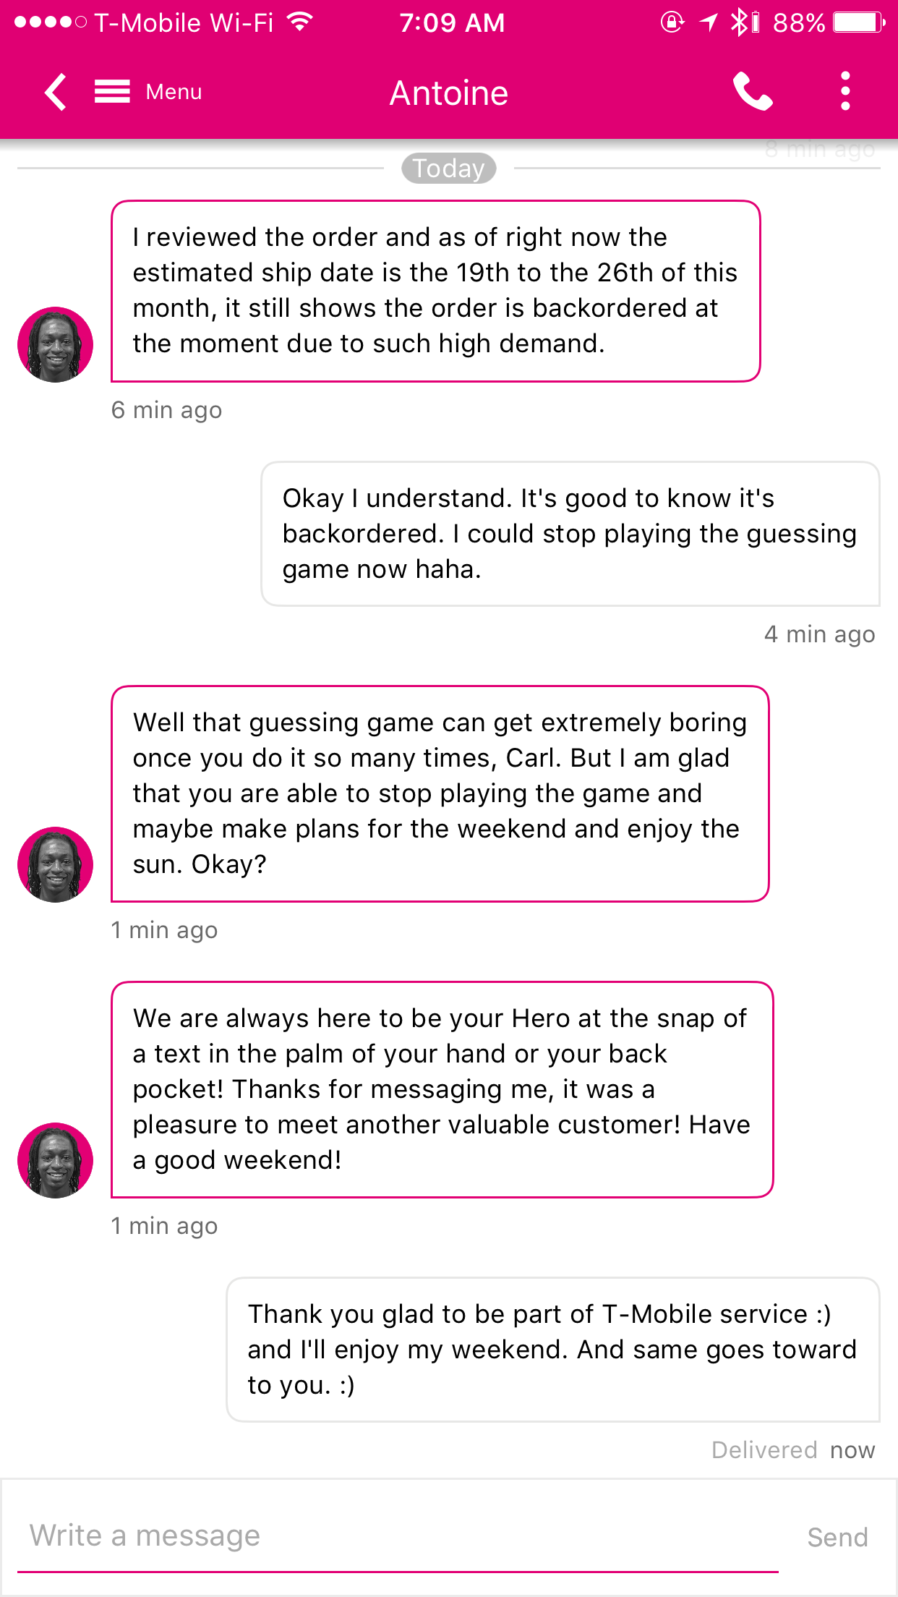Tap the battery icon in status bar
898x1597 pixels.
coord(859,22)
